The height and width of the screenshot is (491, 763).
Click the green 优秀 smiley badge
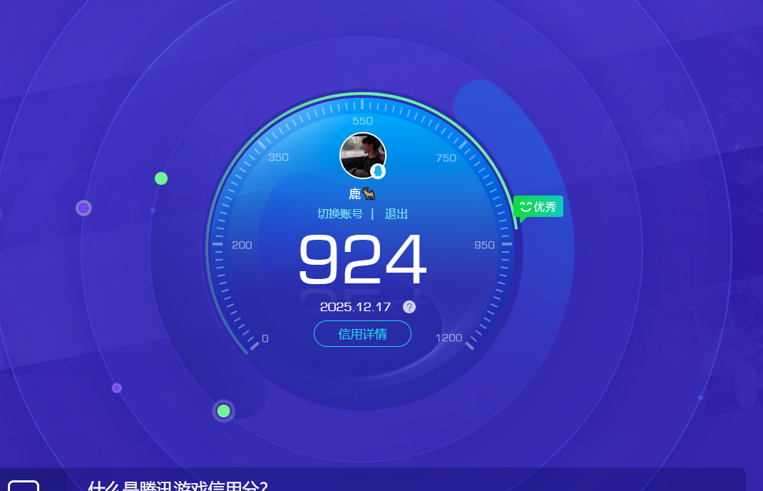coord(538,207)
